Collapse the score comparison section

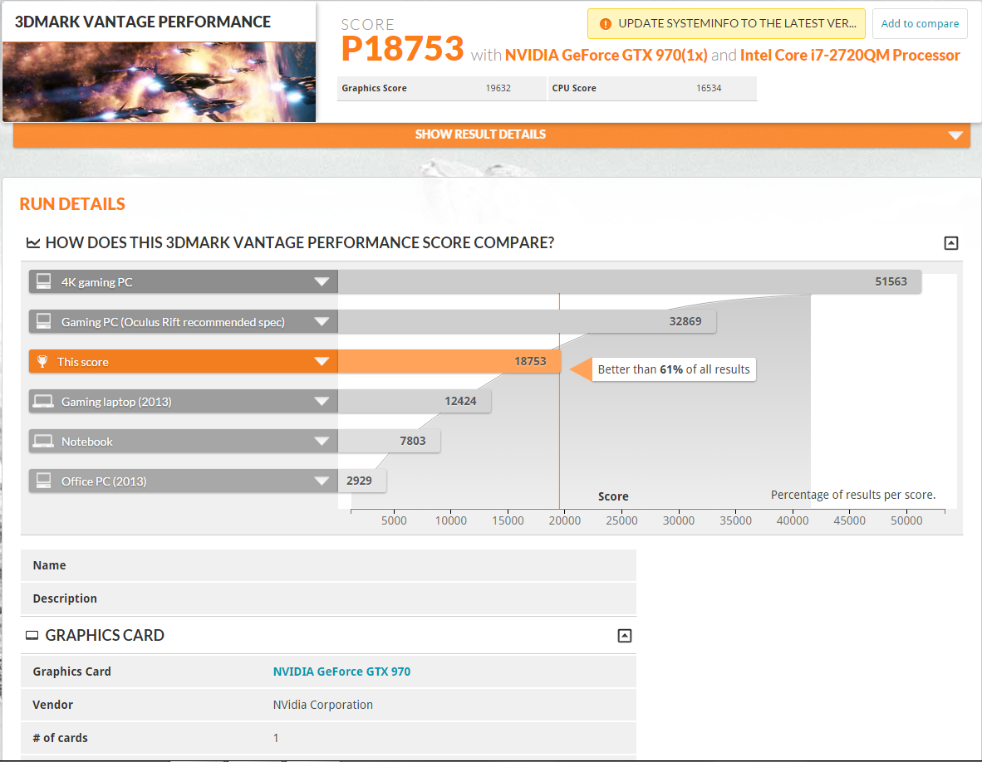click(950, 242)
